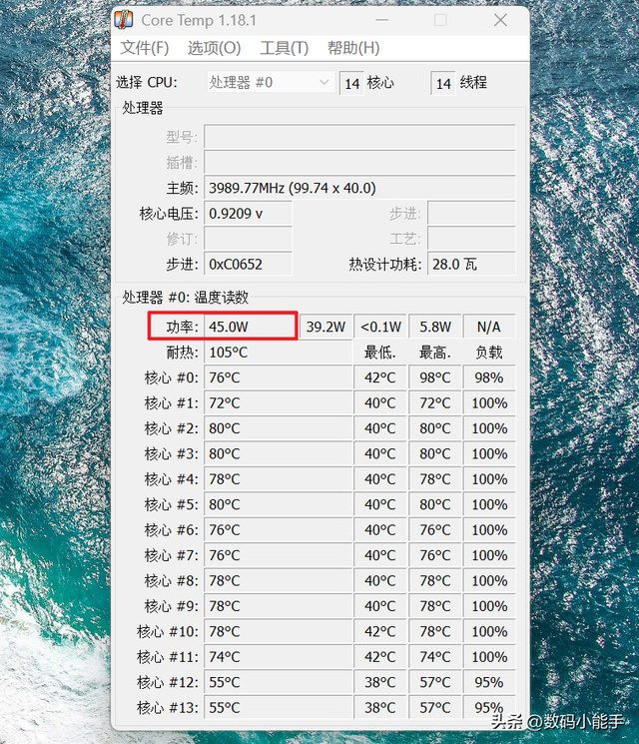Click 核心 #9 current temperature 78°C
The width and height of the screenshot is (639, 744).
pyautogui.click(x=278, y=606)
